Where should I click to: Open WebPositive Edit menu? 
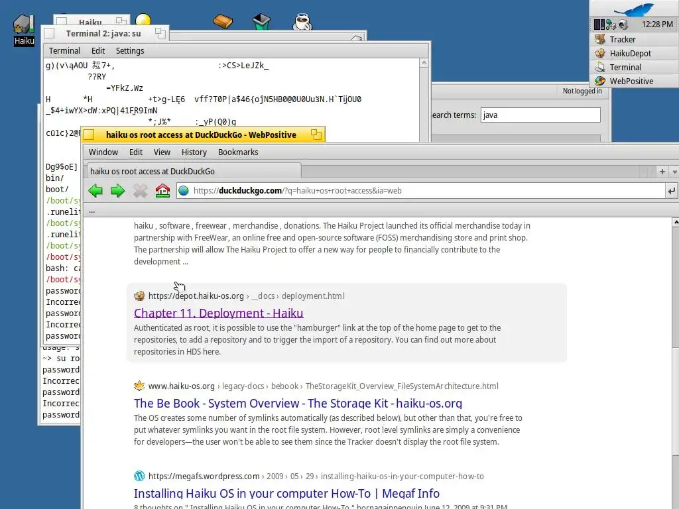tap(135, 152)
